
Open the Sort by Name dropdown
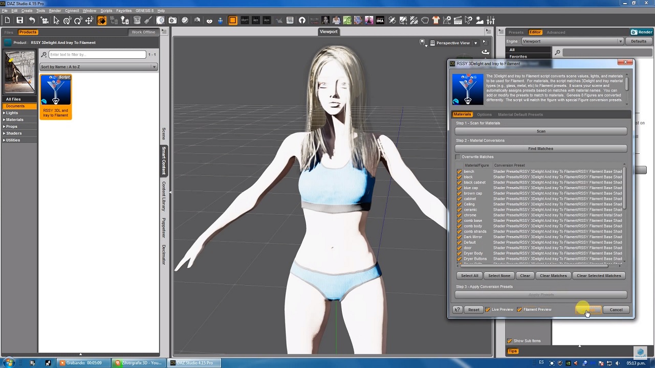click(x=98, y=67)
